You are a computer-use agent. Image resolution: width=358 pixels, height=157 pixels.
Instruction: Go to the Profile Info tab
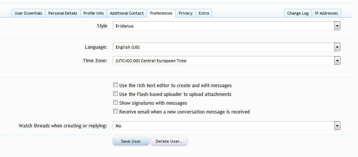[93, 13]
